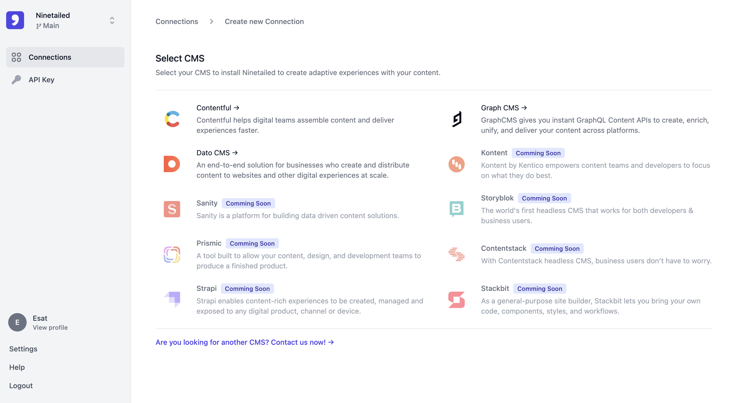
Task: Open the workspace switcher chevrons
Action: point(112,20)
